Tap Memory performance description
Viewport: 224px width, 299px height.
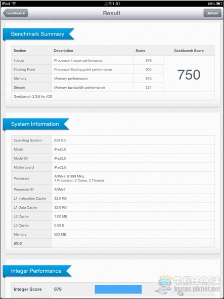71,79
